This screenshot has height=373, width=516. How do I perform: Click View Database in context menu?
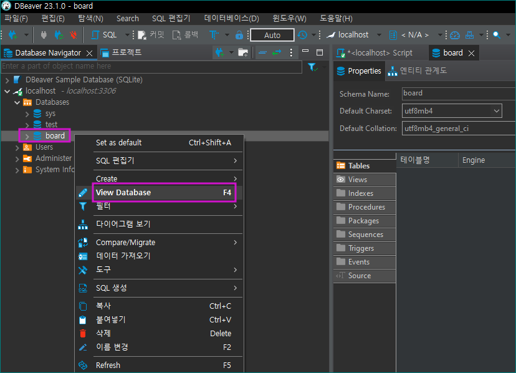(x=160, y=193)
